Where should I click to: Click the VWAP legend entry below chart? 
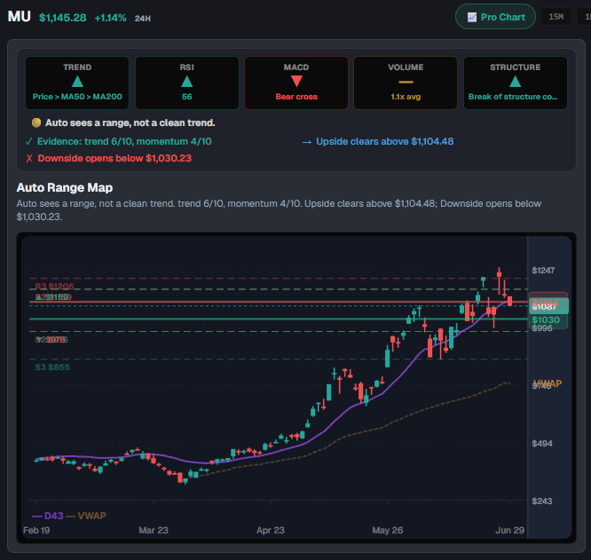[x=86, y=516]
